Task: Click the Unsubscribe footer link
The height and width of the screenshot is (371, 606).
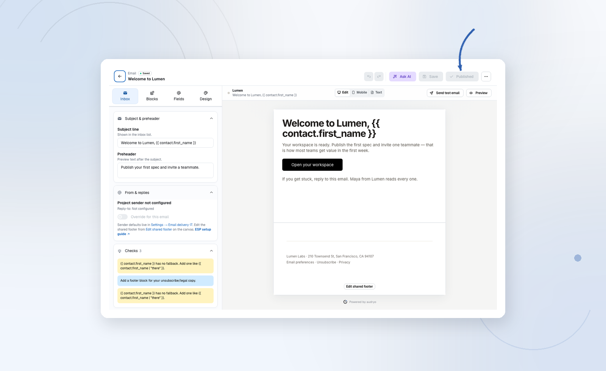Action: pos(326,262)
